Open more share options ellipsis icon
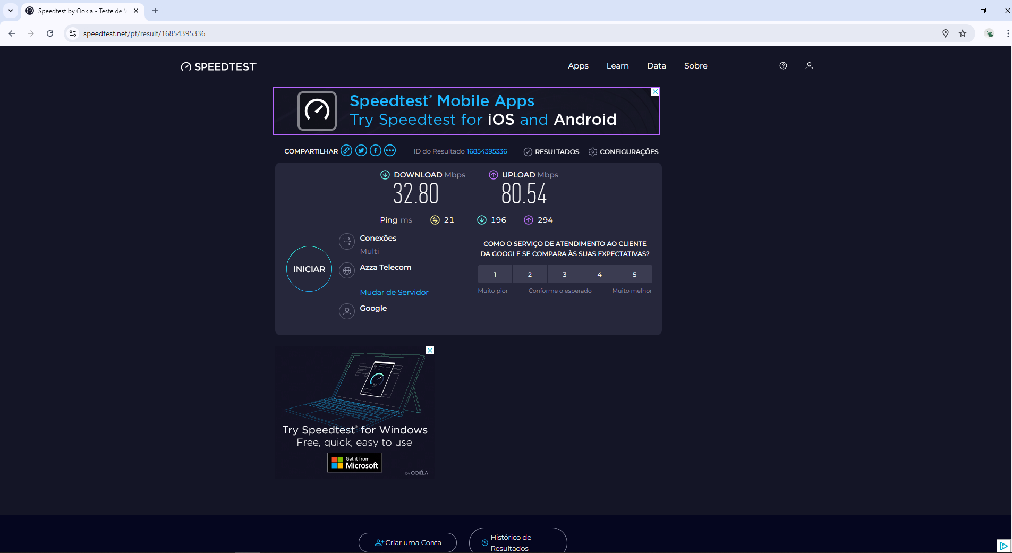Image resolution: width=1012 pixels, height=553 pixels. click(390, 151)
